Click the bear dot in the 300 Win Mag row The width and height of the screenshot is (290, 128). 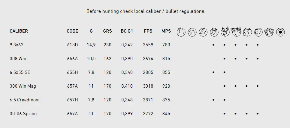[258, 86]
